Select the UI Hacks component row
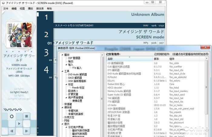Viewport: 212px width, 137px height. [x=156, y=105]
